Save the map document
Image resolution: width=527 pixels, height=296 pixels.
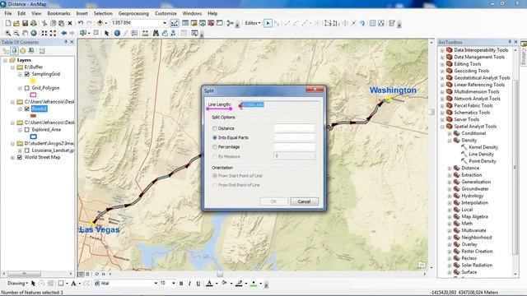25,23
